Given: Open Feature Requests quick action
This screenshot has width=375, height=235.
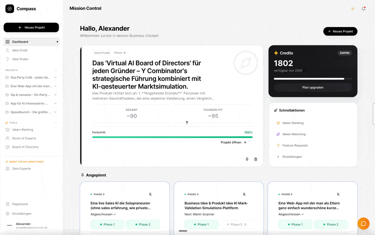Looking at the screenshot, I should pyautogui.click(x=294, y=146).
